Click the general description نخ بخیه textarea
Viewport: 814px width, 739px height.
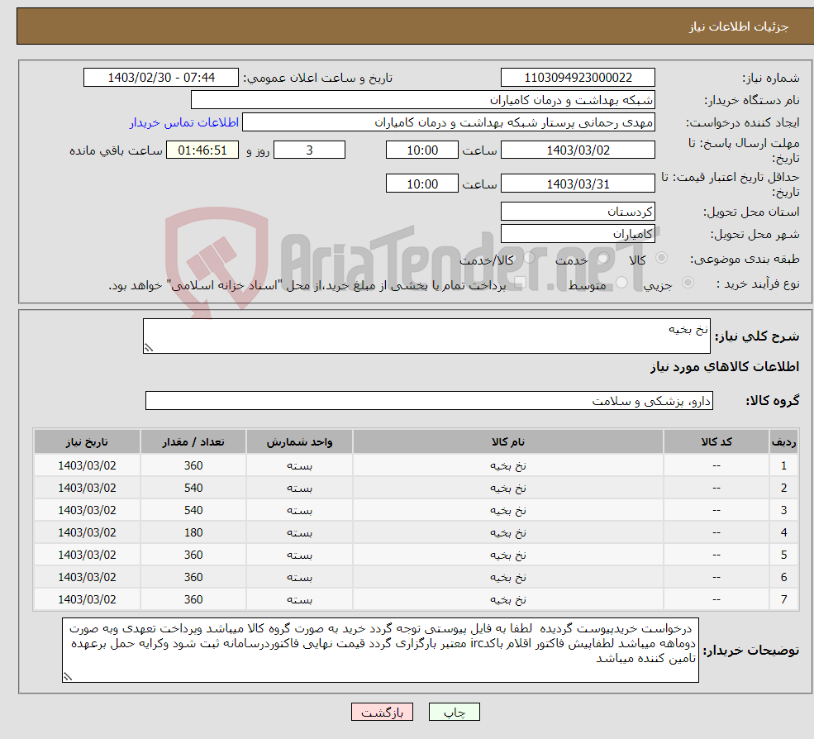[426, 336]
